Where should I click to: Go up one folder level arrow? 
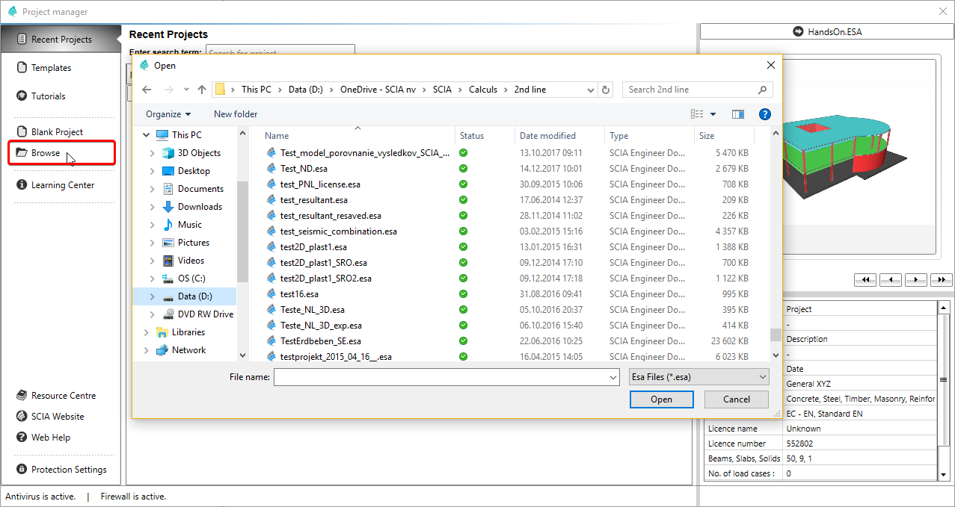tap(202, 90)
